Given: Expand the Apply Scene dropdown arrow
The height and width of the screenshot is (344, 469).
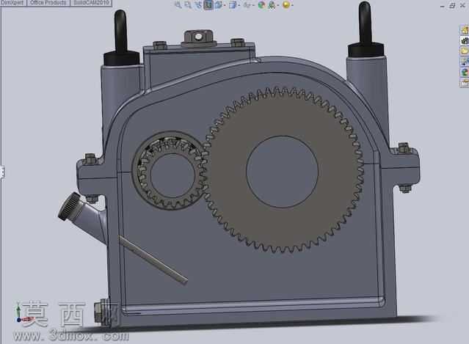Looking at the screenshot, I should pos(277,5).
